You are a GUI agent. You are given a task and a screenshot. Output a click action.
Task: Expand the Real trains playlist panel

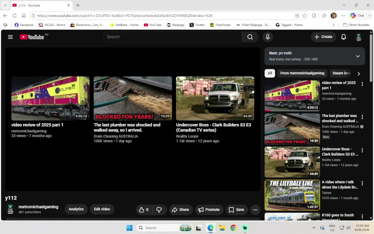click(358, 56)
